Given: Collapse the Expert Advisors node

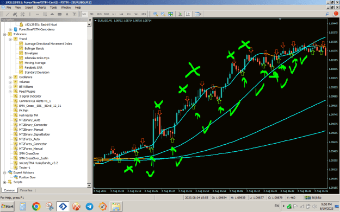Looking at the screenshot, I should tap(4, 172).
